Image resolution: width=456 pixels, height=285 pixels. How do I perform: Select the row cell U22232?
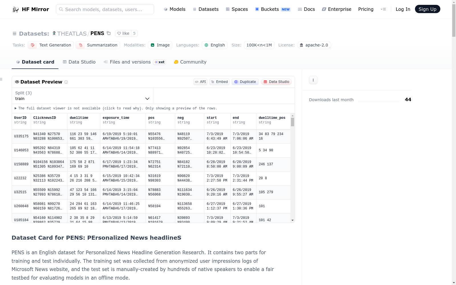[x=21, y=178]
